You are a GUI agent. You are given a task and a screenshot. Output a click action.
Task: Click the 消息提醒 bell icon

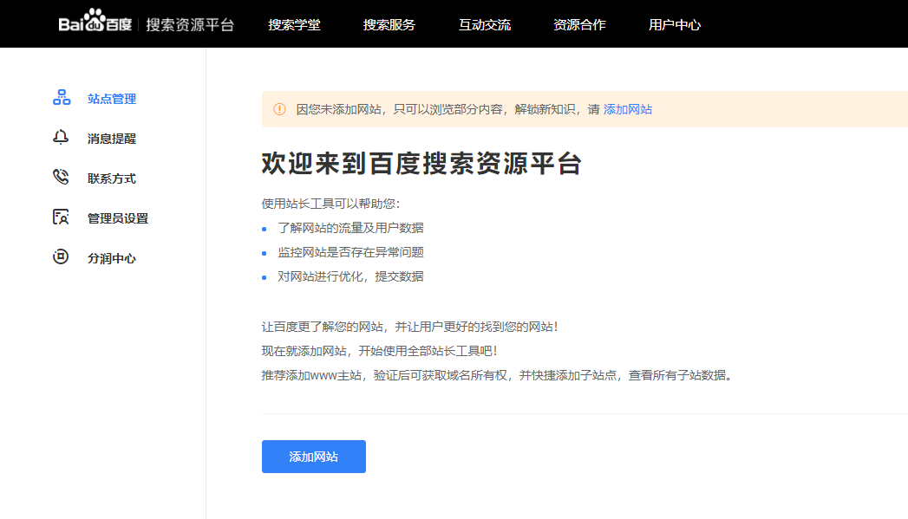[61, 137]
